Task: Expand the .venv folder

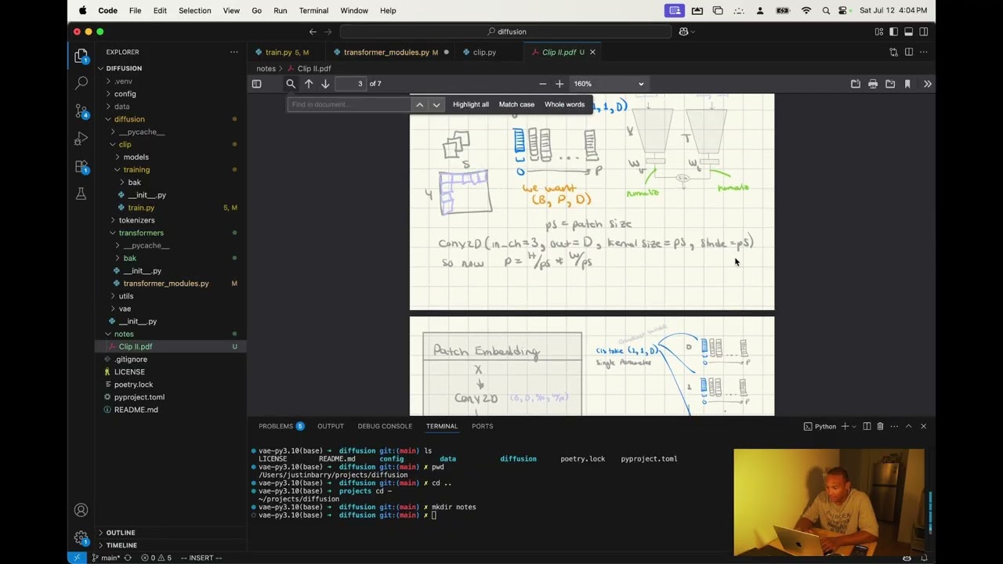Action: (x=123, y=81)
